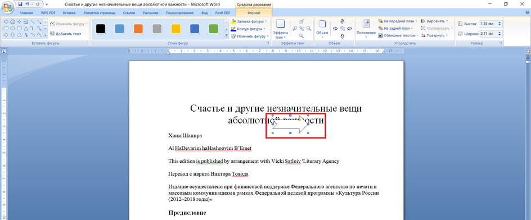This screenshot has width=531, height=220.
Task: Expand the shape styles gallery with the More arrow
Action: pos(227,35)
